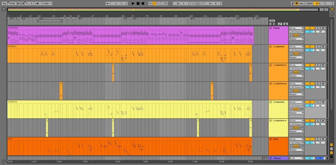The height and width of the screenshot is (165, 336).
Task: Click the Set locator button
Action: [272, 21]
